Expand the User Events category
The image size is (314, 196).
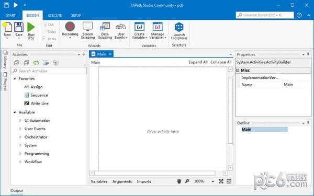(x=20, y=129)
